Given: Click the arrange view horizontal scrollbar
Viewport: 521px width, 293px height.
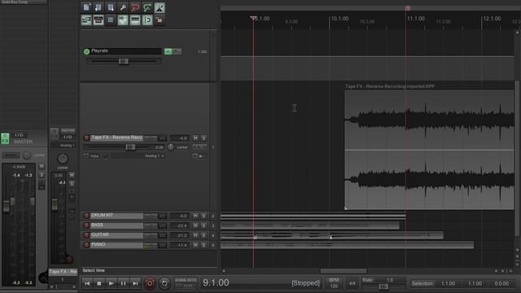Looking at the screenshot, I should [x=344, y=271].
